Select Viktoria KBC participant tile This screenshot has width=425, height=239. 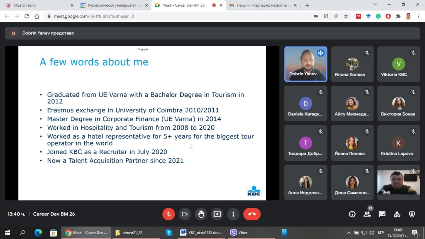pyautogui.click(x=398, y=64)
